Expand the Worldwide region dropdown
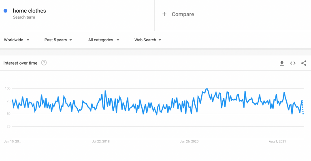Viewport: 311px width, 161px height. 17,40
